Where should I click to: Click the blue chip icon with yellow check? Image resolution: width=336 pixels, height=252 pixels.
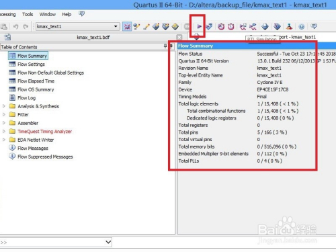(165, 26)
